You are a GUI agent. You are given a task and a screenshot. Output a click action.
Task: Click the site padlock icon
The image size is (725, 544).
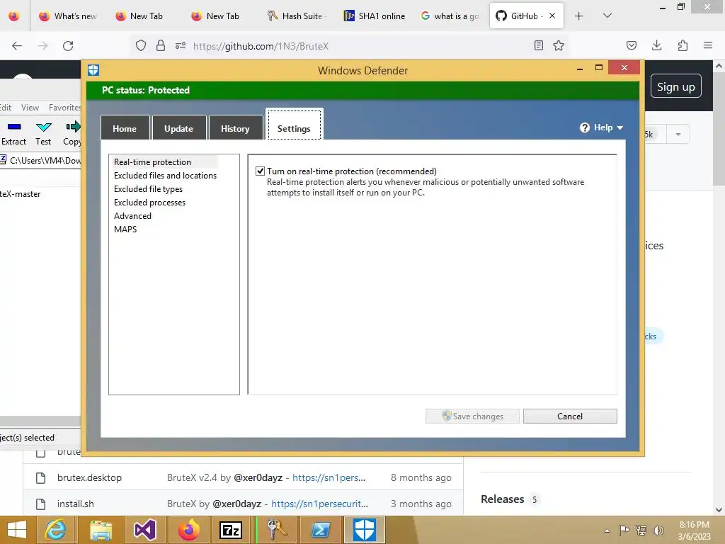[161, 45]
